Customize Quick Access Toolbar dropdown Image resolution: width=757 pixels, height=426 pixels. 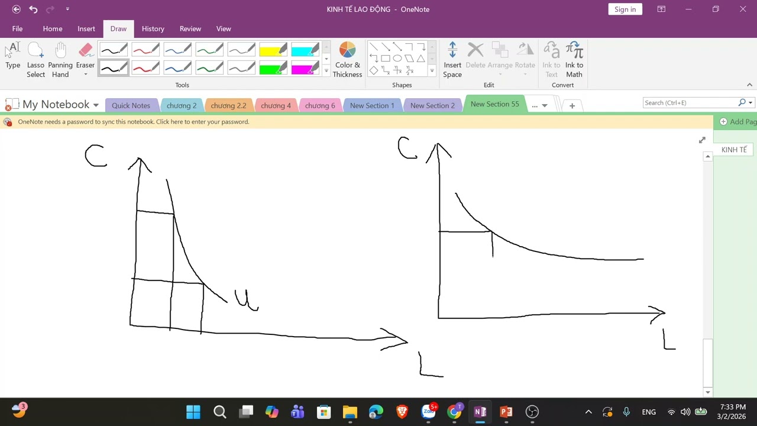(x=67, y=9)
